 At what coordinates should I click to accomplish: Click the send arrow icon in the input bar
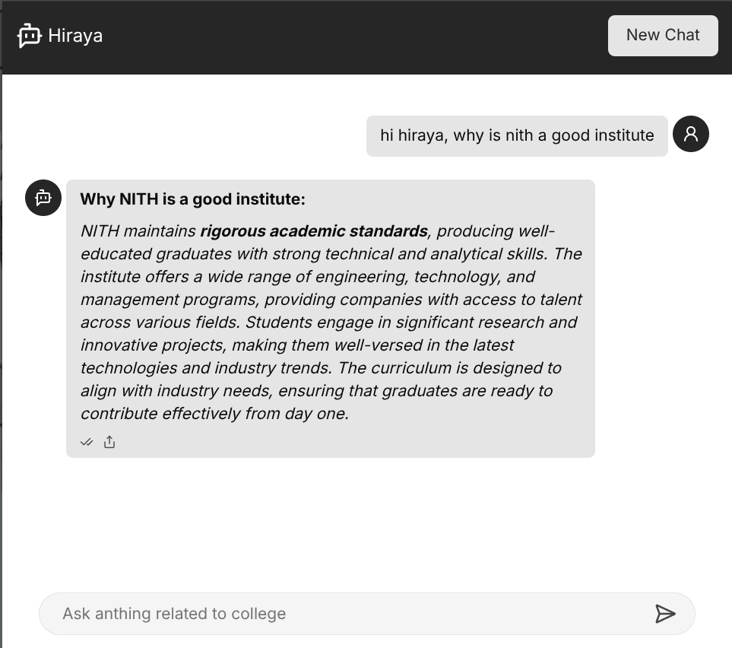click(x=666, y=614)
